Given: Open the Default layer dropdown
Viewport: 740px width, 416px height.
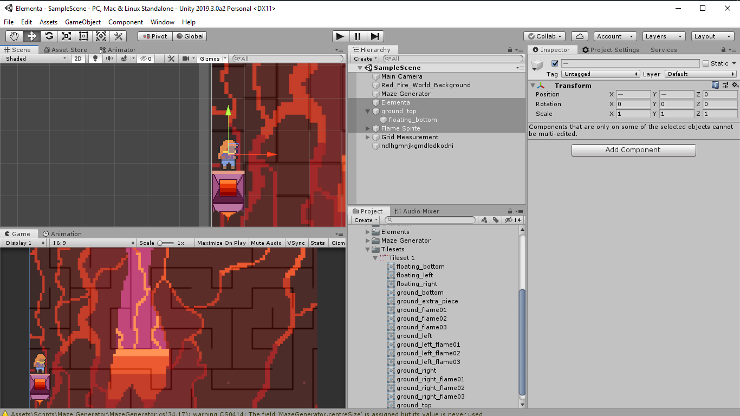Looking at the screenshot, I should [701, 74].
